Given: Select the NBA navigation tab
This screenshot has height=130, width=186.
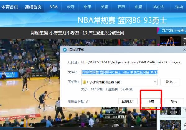Looking at the screenshot, I should pos(53,7).
